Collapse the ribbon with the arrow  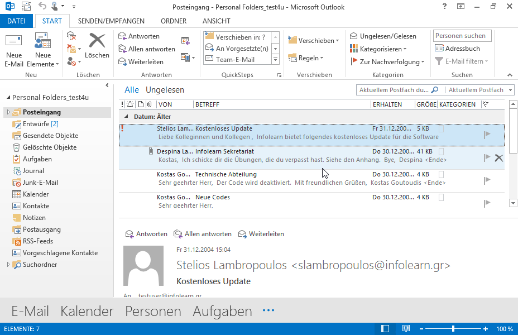[x=510, y=75]
